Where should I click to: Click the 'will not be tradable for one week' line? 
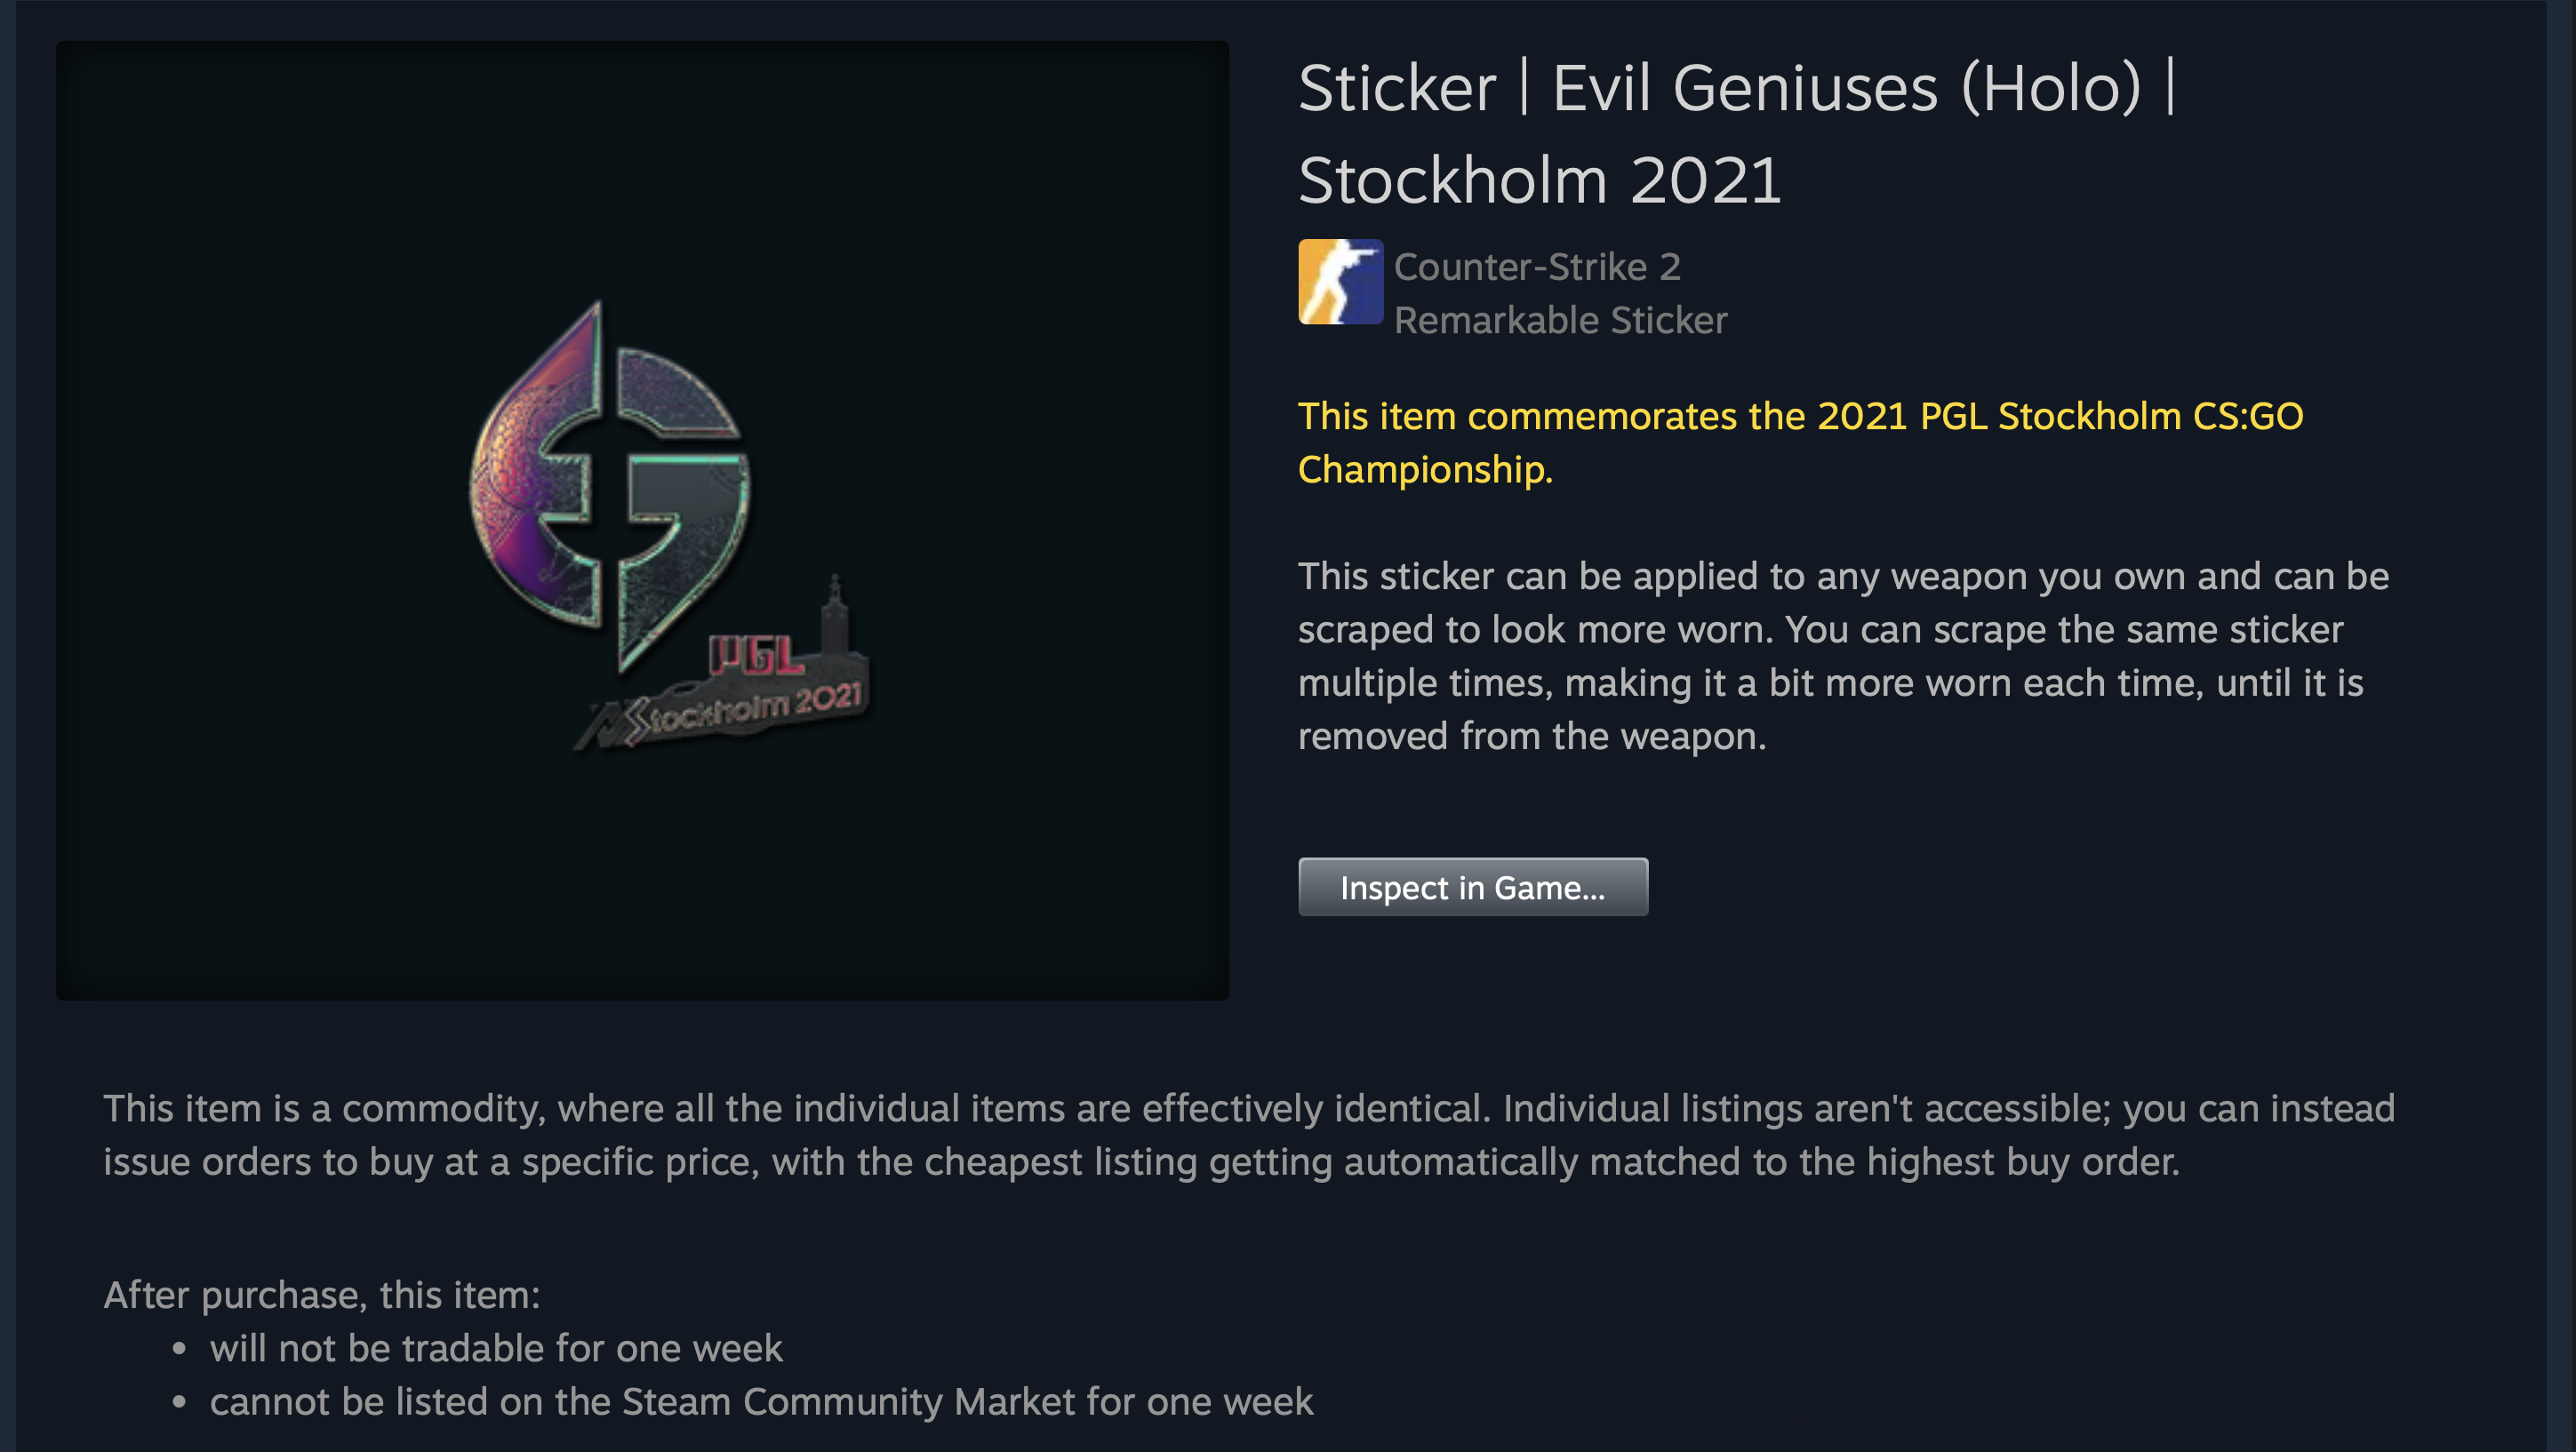pos(496,1348)
